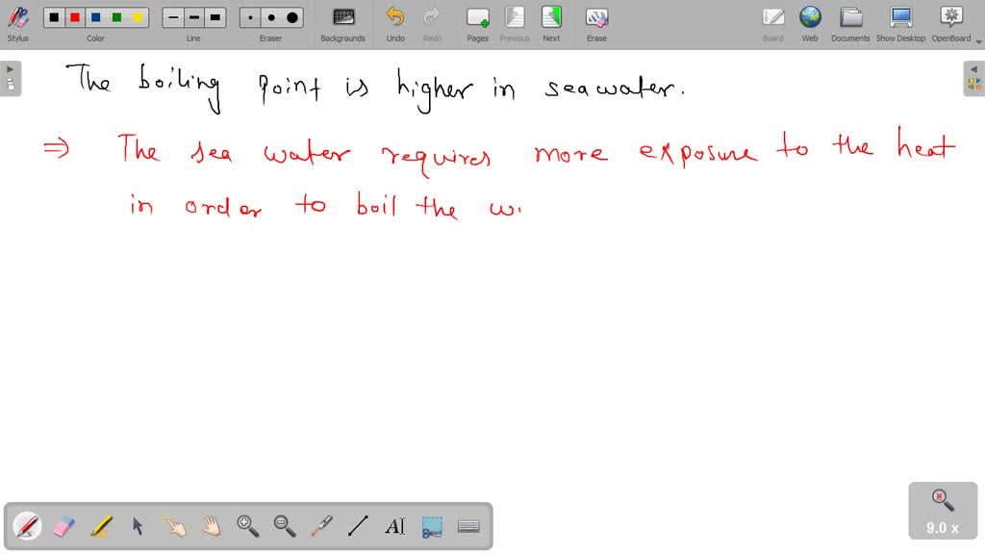Set medium line width
Viewport: 985px width, 554px height.
[194, 17]
